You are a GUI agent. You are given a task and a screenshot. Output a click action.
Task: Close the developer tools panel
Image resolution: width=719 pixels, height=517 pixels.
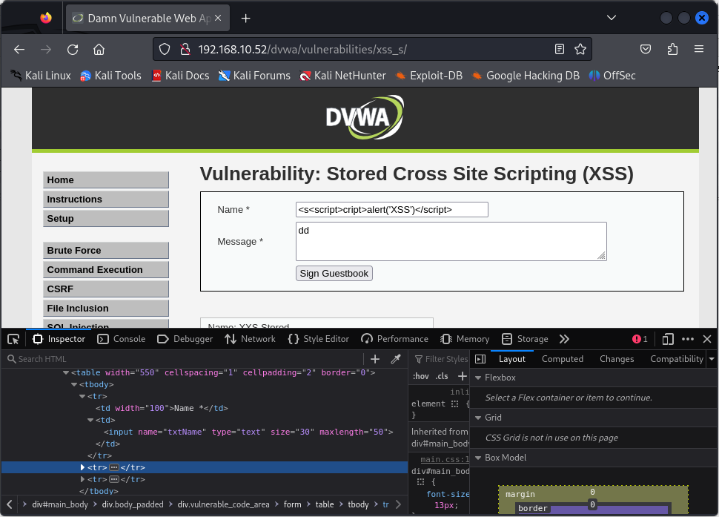[x=707, y=339]
